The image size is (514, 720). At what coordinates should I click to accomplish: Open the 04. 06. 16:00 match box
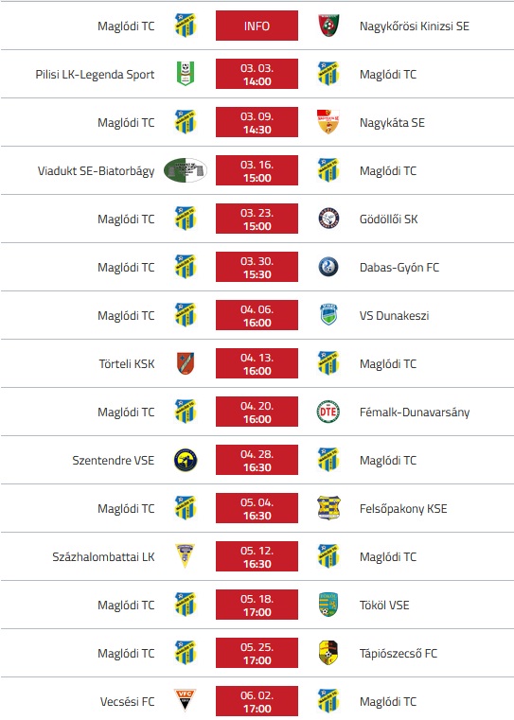pyautogui.click(x=257, y=315)
